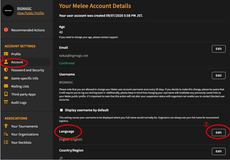Click the Recommended Actions alert icon
Viewport: 230px width, 160px height.
pos(6,30)
